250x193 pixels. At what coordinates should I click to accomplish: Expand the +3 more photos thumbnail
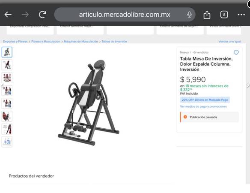7,142
